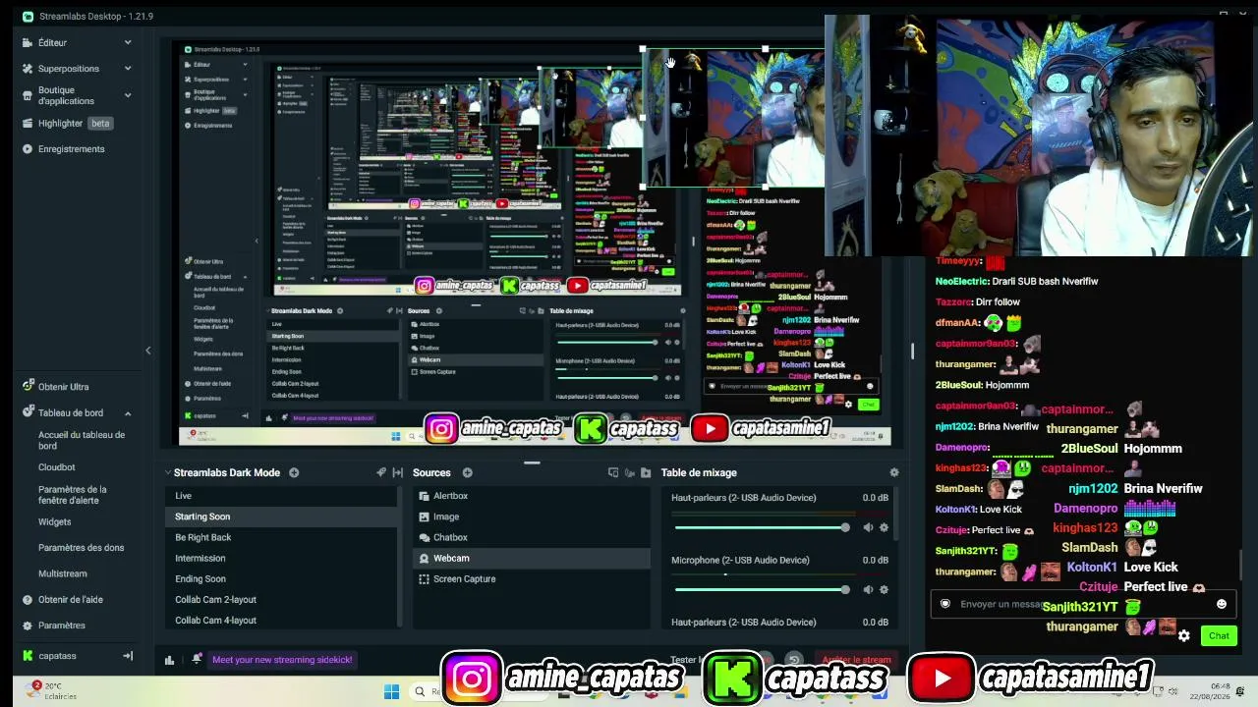Open Paramètres de la fenêtre d'alerte

point(72,495)
